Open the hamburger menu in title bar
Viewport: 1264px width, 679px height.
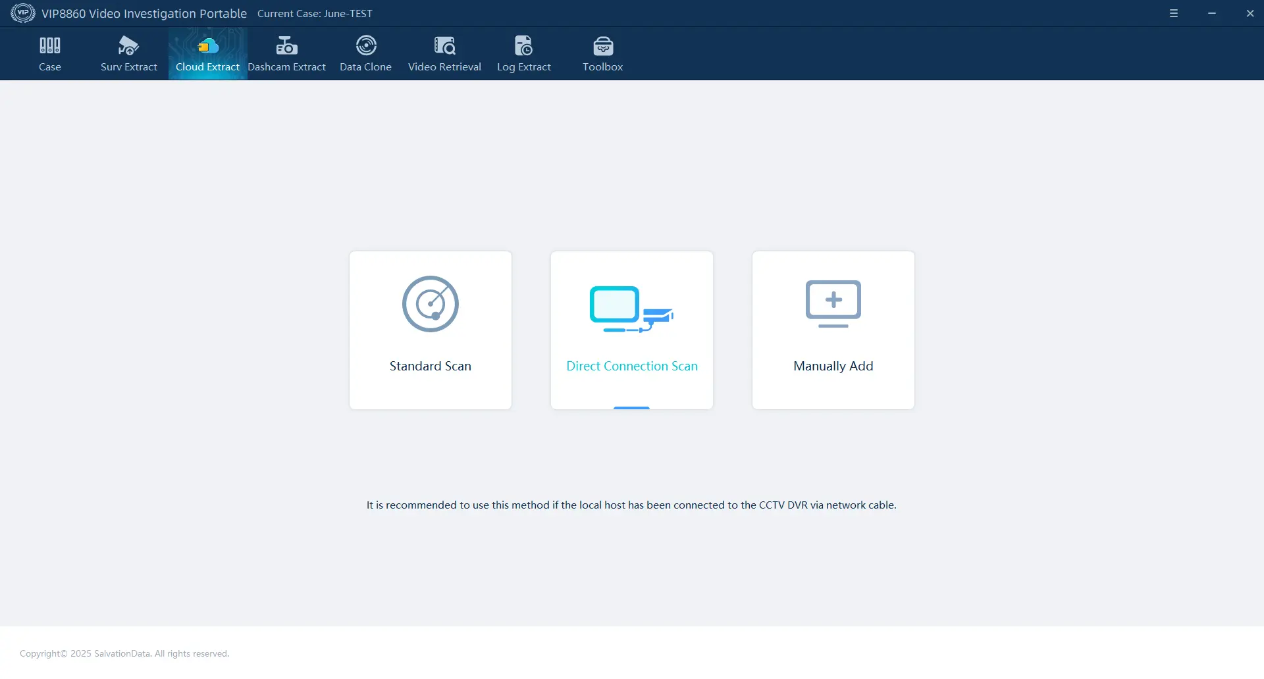(x=1173, y=13)
